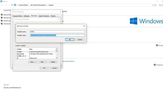Click the Advanced system settings shield icon
This screenshot has height=91, width=163.
pos(2,24)
